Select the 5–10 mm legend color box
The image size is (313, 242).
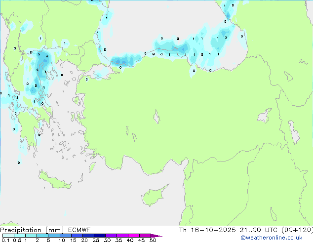click(54, 236)
